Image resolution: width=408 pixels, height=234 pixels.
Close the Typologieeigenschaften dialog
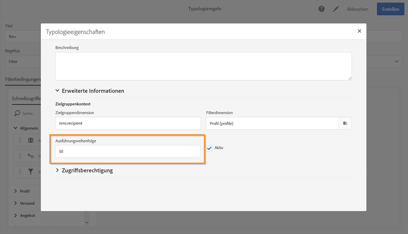click(x=359, y=31)
